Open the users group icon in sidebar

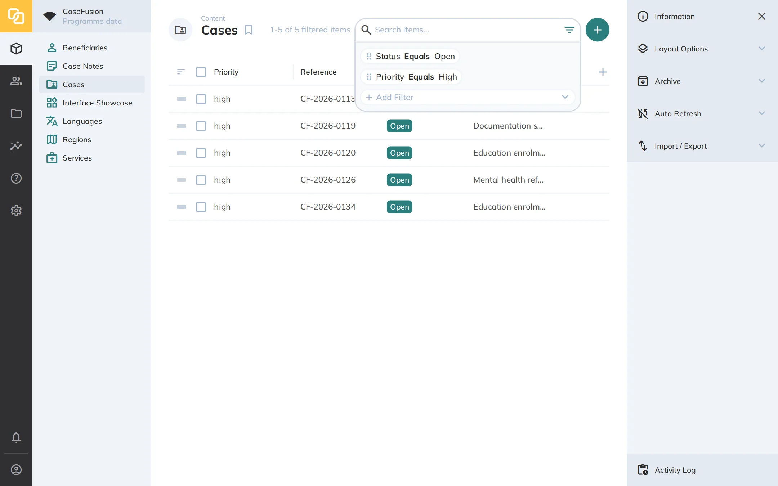coord(16,81)
